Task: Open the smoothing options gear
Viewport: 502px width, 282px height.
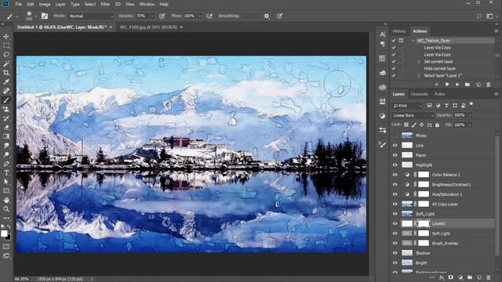Action: click(x=267, y=16)
